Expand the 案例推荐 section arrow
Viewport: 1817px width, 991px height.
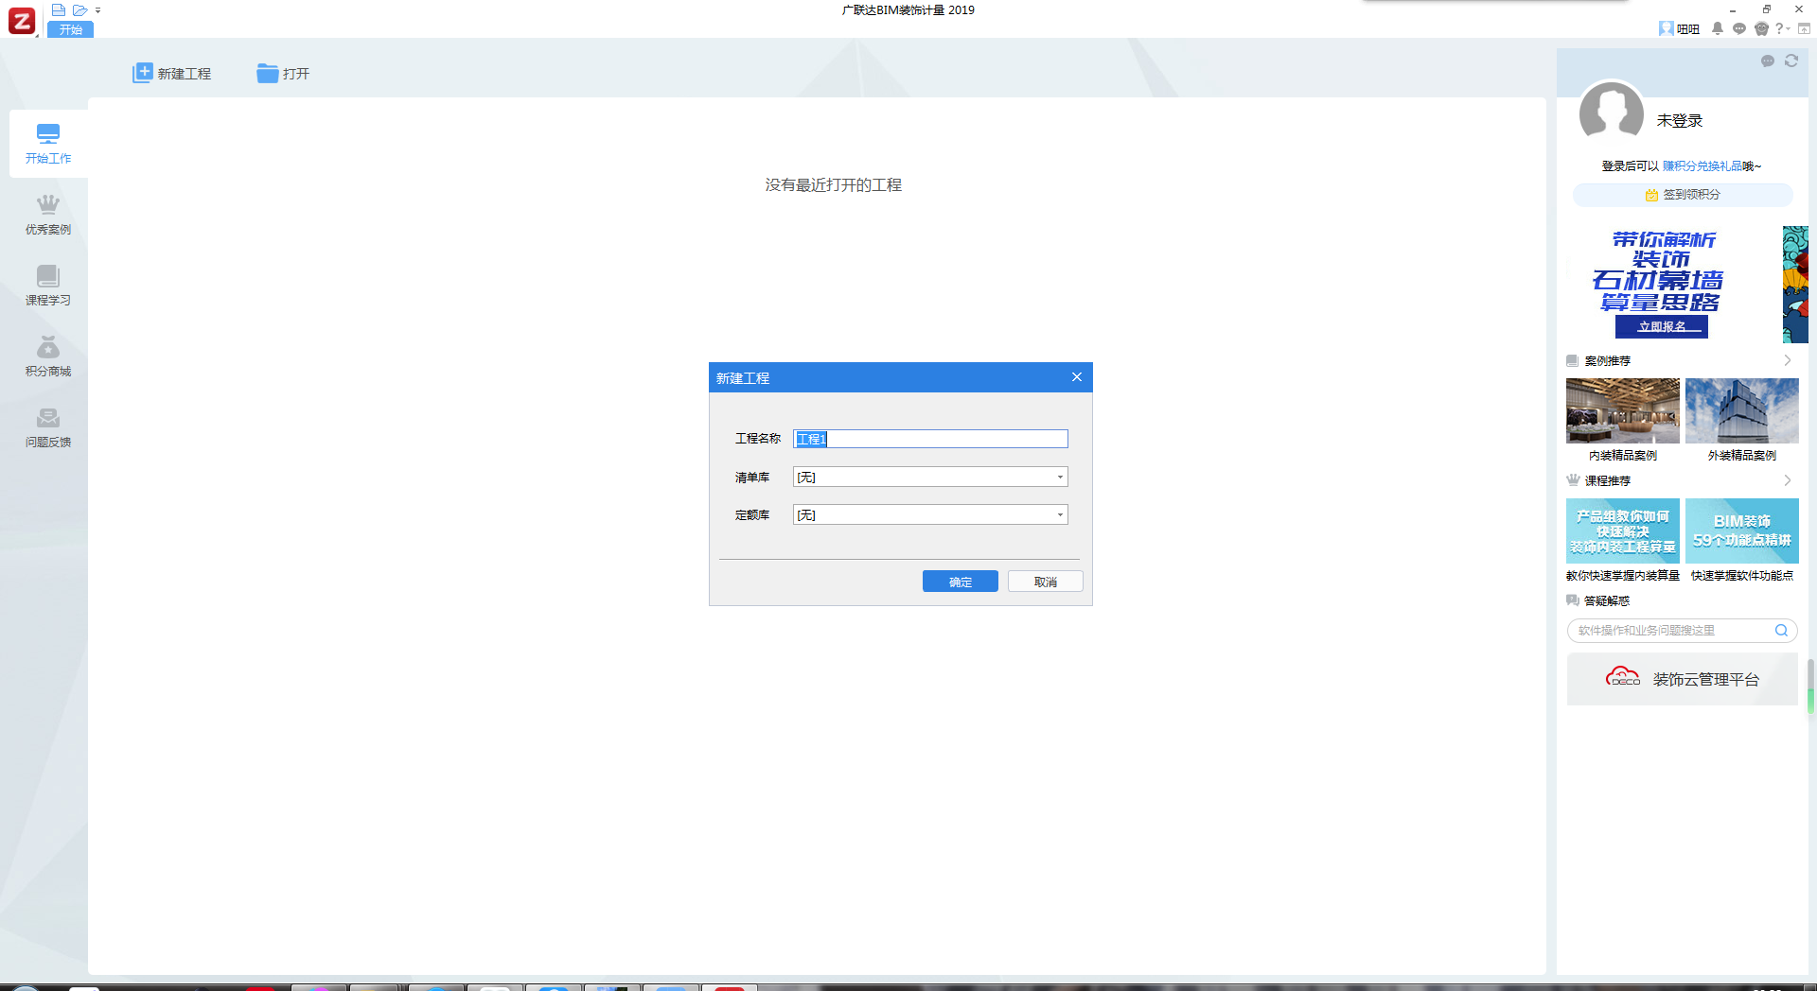[1788, 360]
